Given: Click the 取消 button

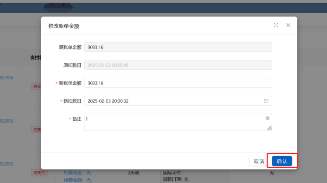Looking at the screenshot, I should 259,161.
